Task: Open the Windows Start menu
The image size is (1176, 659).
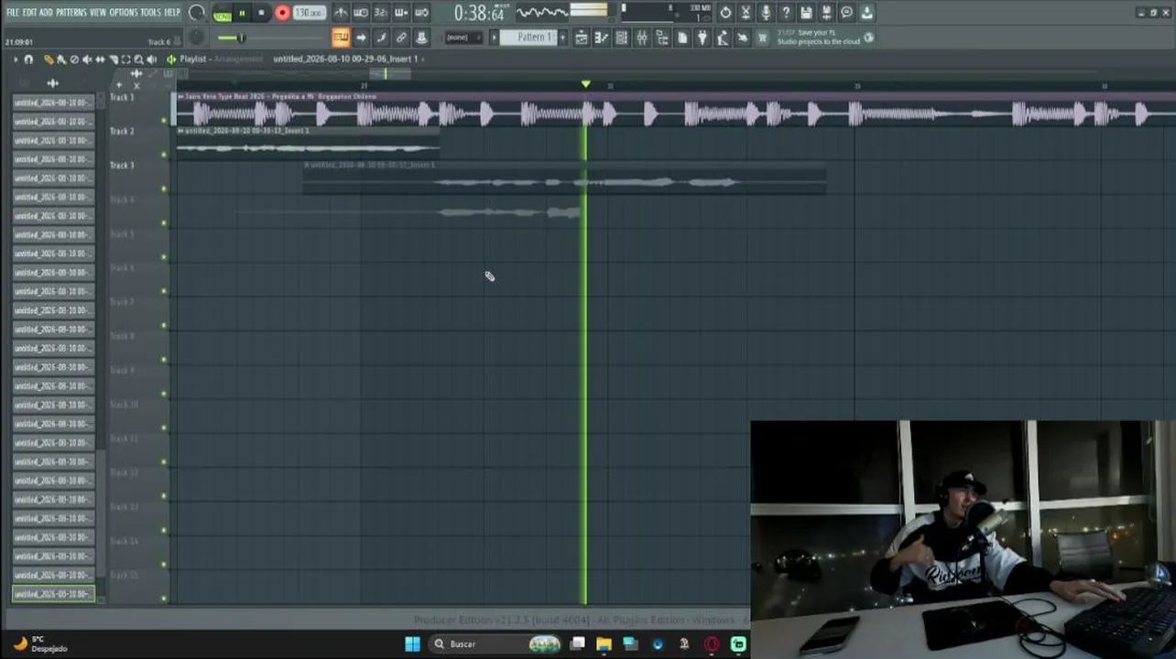Action: [412, 643]
